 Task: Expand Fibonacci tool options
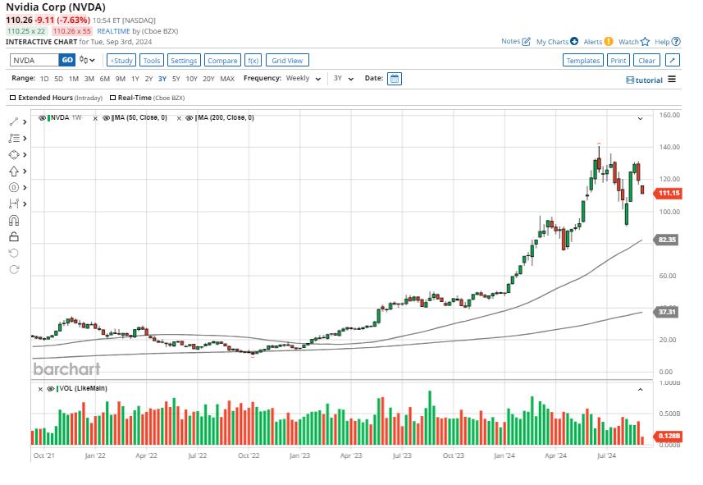point(25,138)
